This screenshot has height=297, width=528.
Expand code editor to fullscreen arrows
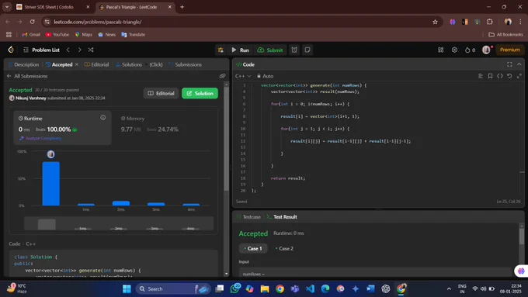click(519, 76)
